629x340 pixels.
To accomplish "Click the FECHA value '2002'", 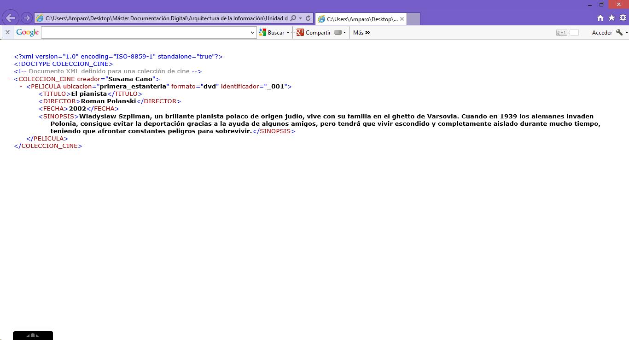I will [x=78, y=109].
